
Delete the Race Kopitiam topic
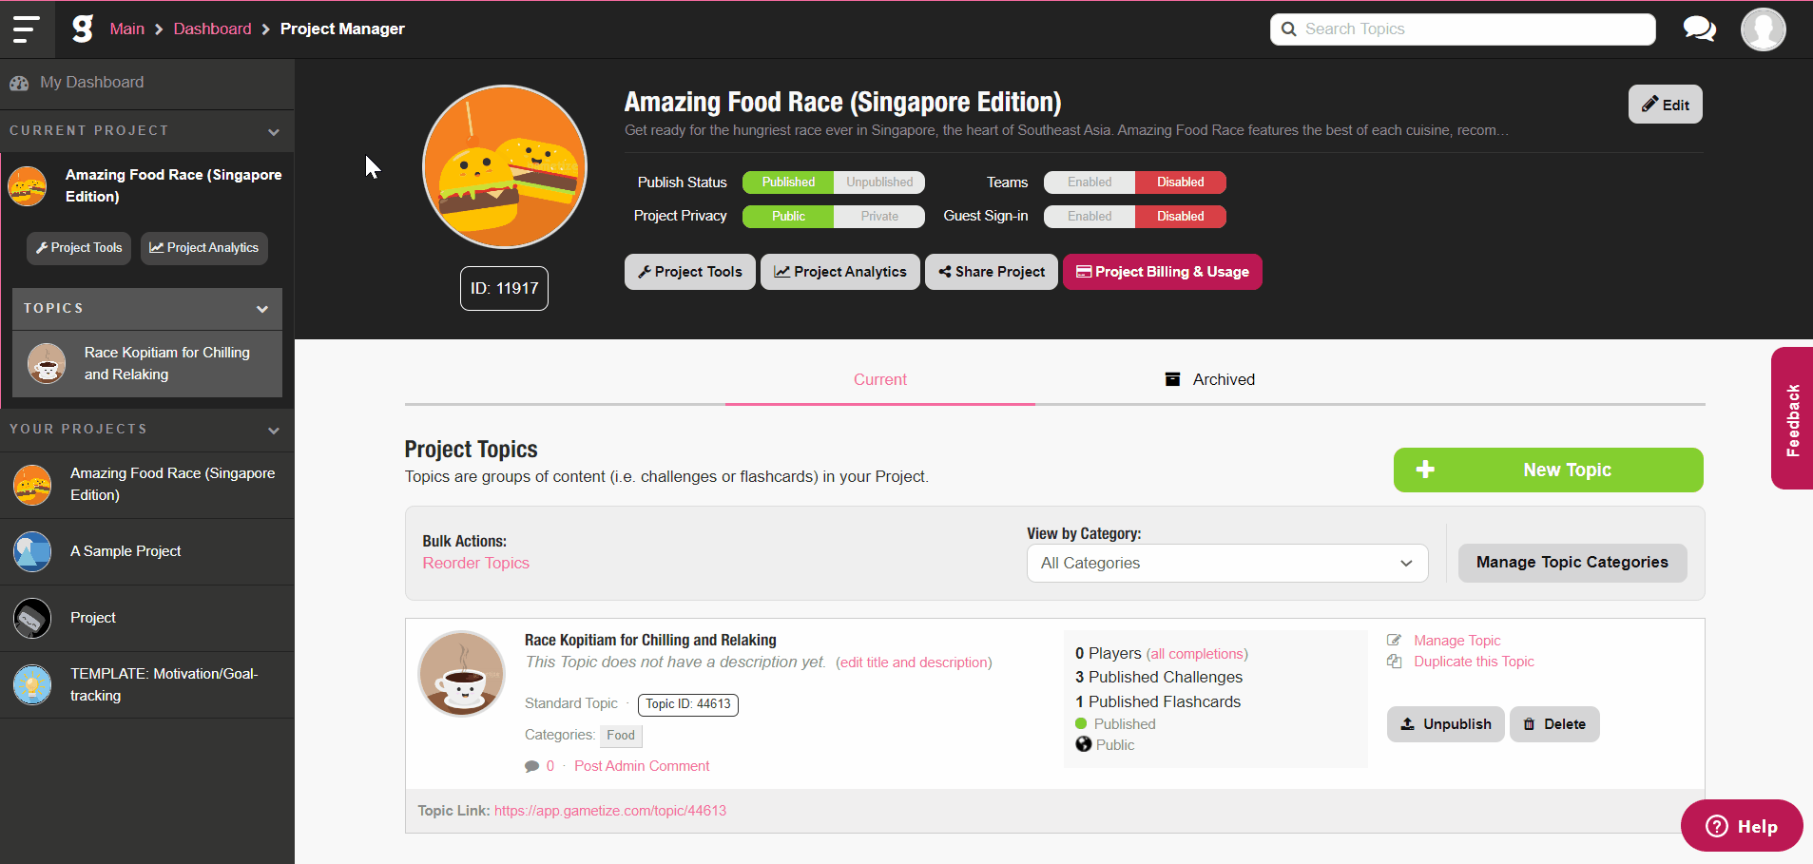tap(1554, 724)
